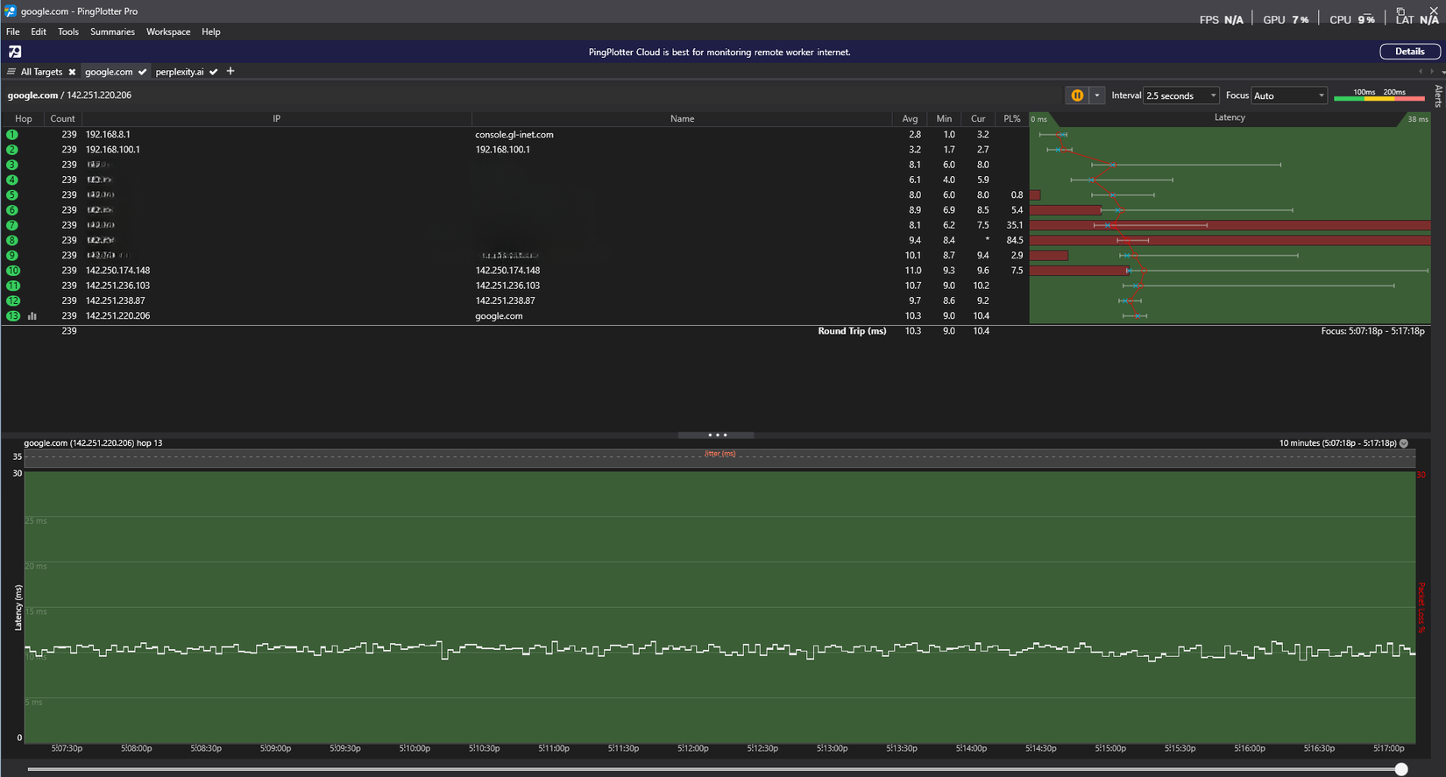
Task: Click the 192.168.100.1 IP cell
Action: [113, 150]
